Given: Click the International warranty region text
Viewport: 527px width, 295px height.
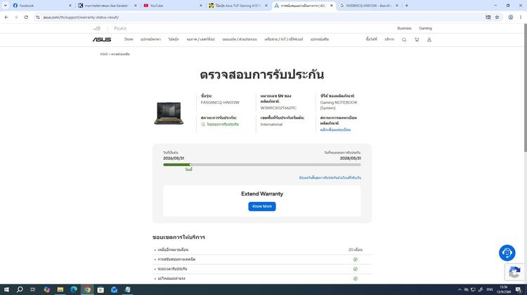Looking at the screenshot, I should [271, 124].
